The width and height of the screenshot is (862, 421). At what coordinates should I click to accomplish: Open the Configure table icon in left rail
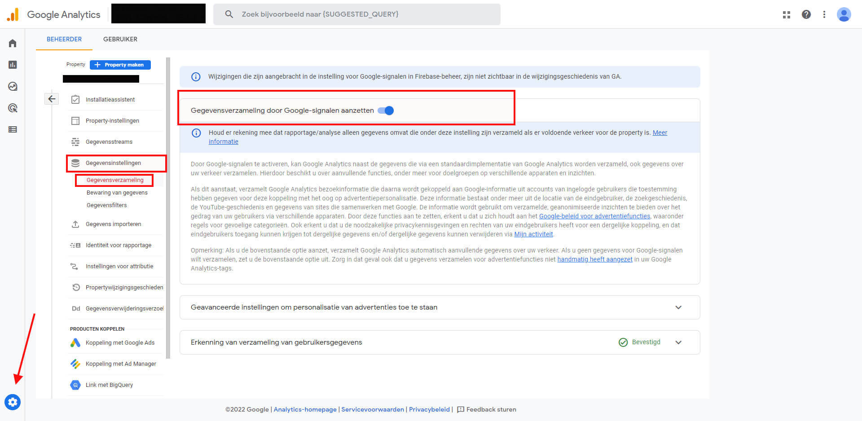coord(13,129)
